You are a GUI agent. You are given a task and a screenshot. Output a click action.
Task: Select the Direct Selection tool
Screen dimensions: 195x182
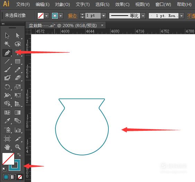click(x=18, y=36)
